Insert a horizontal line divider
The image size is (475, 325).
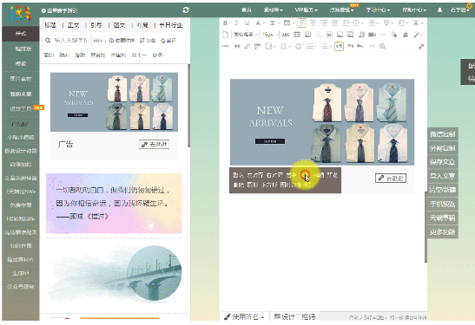(383, 35)
